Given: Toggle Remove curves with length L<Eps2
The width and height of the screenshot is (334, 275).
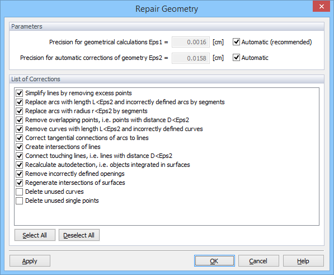Looking at the screenshot, I should pyautogui.click(x=20, y=129).
